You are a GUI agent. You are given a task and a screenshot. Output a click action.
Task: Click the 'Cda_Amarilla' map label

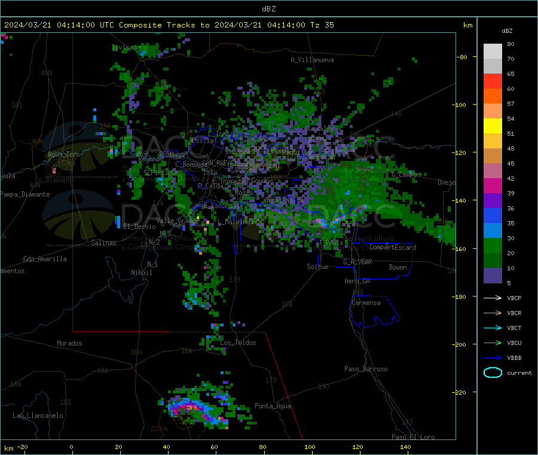pyautogui.click(x=45, y=259)
